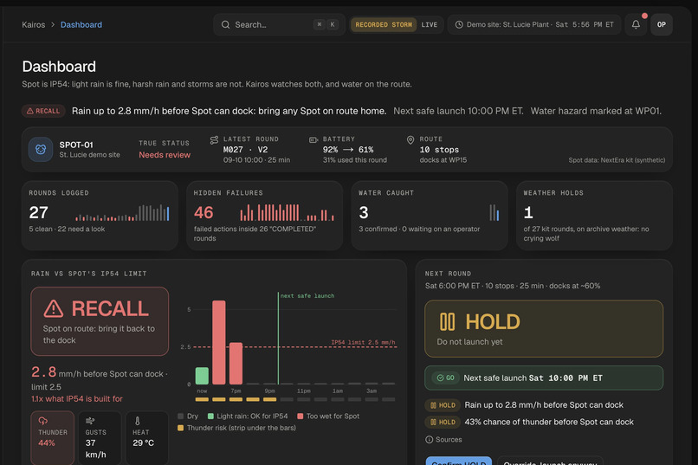Click Confirm HOLD button
Screen dimensions: 698x465
click(x=459, y=461)
